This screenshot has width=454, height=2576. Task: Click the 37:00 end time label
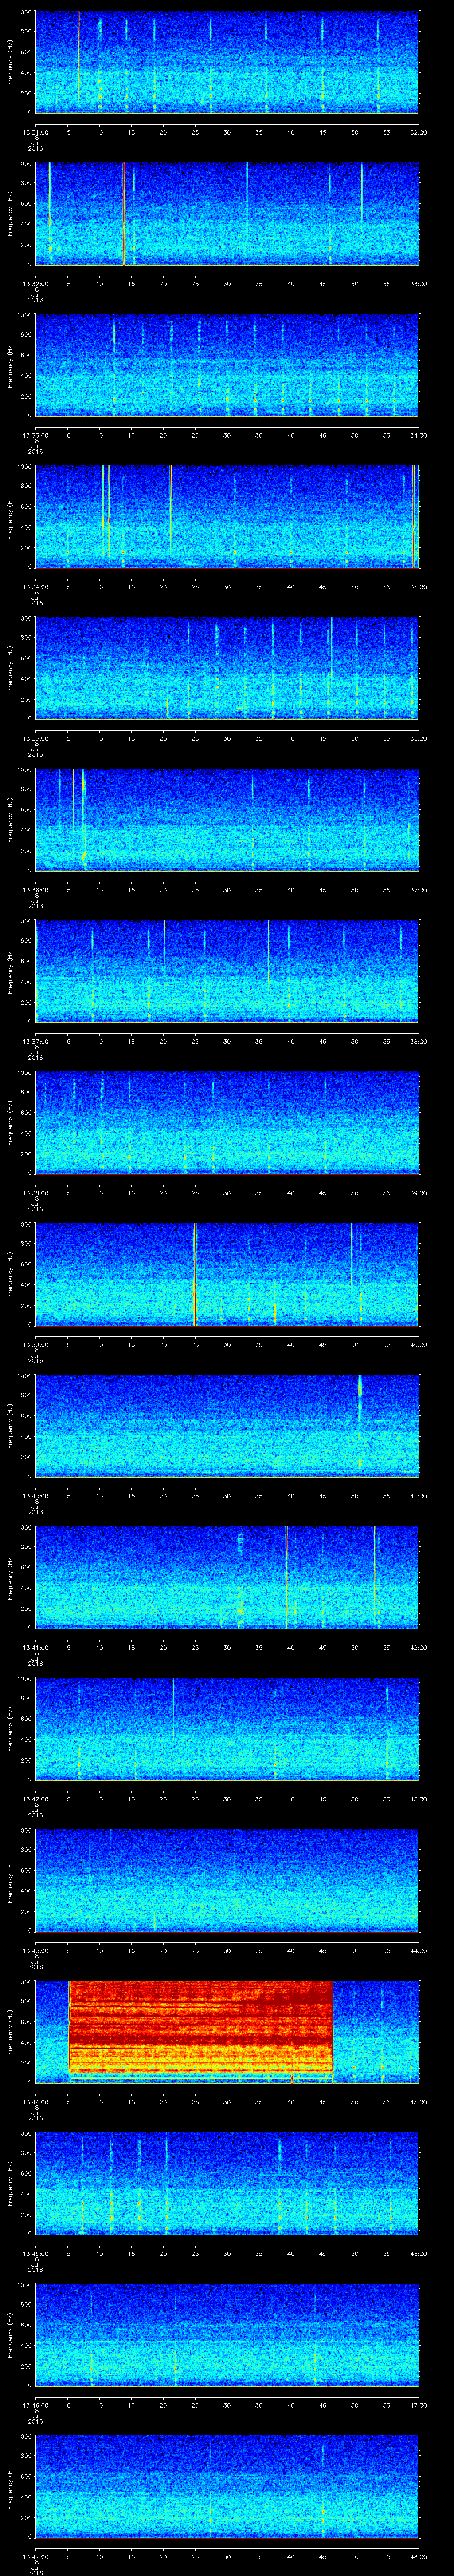(x=418, y=890)
